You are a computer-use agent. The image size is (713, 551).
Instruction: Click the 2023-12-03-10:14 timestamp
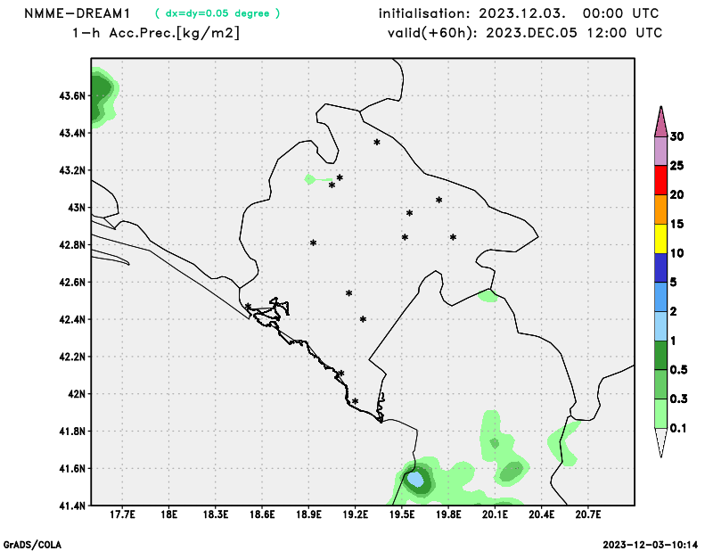click(651, 545)
